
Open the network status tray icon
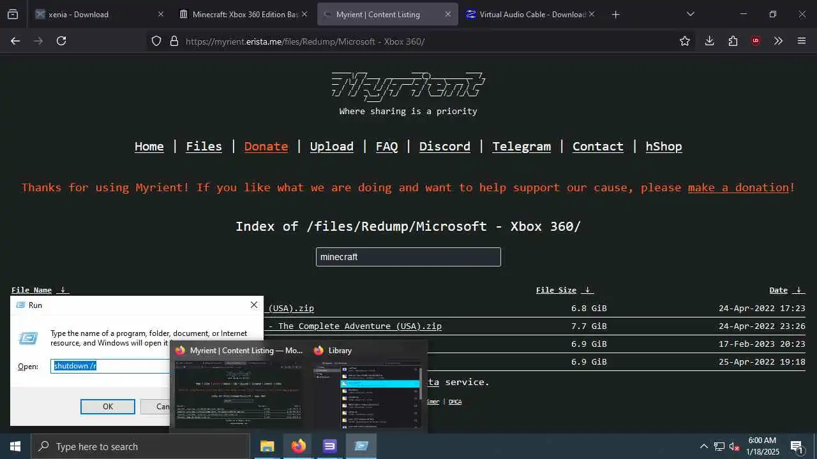[x=719, y=446]
